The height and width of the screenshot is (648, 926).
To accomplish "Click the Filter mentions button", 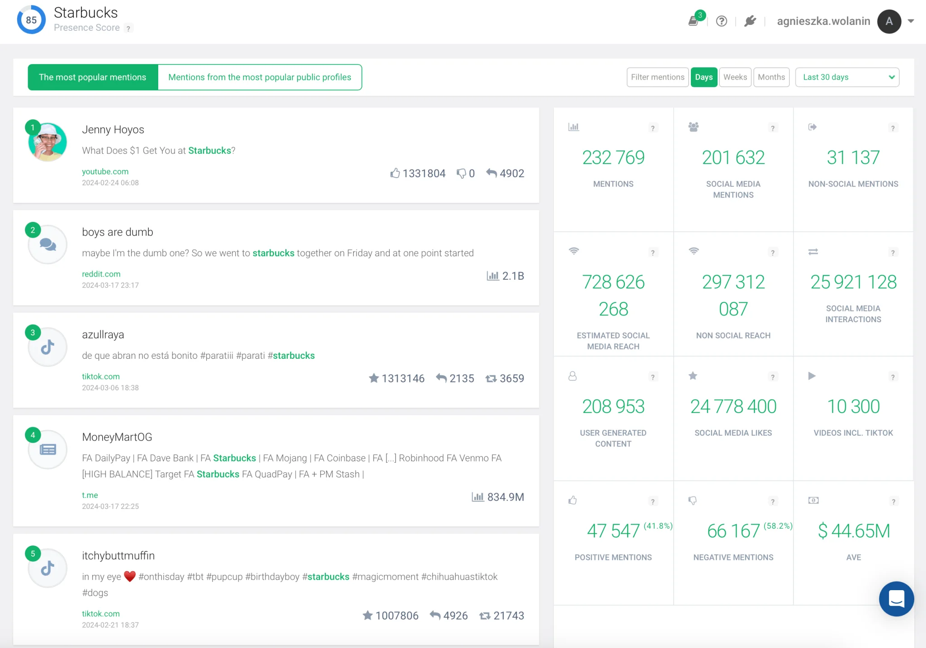I will tap(657, 77).
